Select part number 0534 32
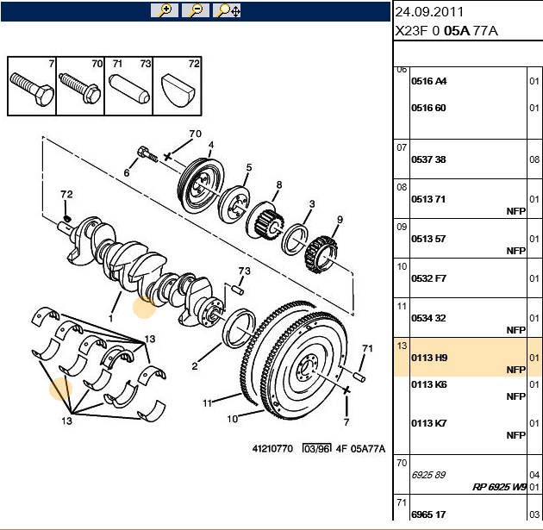This screenshot has height=530, width=543. 428,318
